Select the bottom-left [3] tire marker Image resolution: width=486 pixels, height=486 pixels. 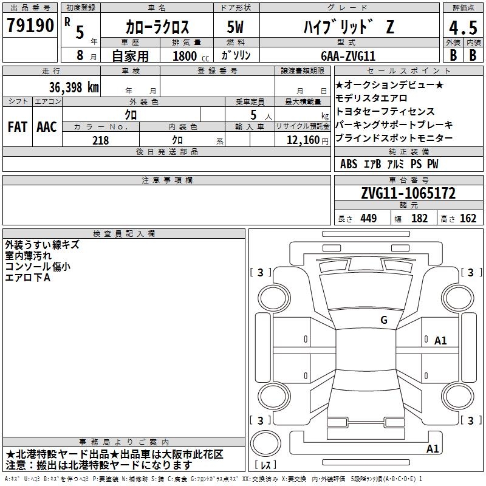click(x=261, y=420)
